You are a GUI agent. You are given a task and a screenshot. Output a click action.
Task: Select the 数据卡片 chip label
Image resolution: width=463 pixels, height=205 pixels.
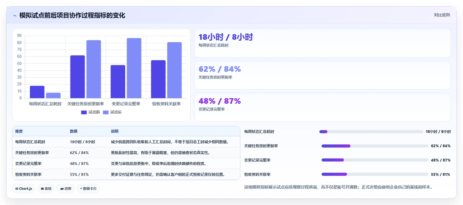(x=90, y=189)
